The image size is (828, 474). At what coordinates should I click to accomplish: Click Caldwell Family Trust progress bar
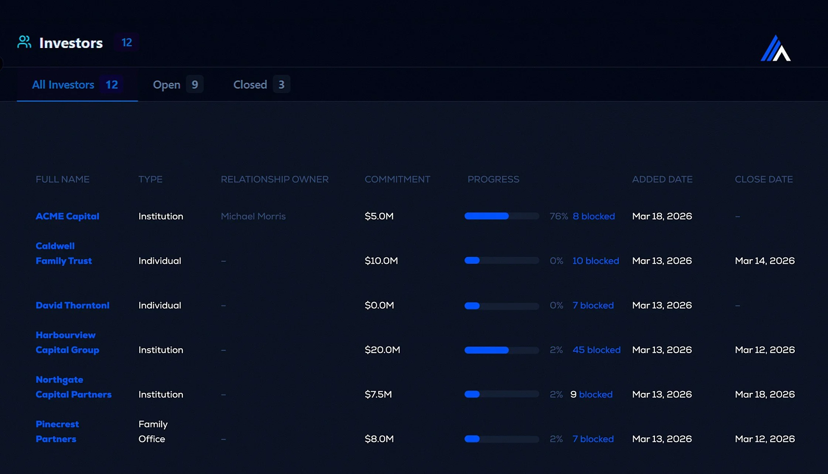[502, 261]
